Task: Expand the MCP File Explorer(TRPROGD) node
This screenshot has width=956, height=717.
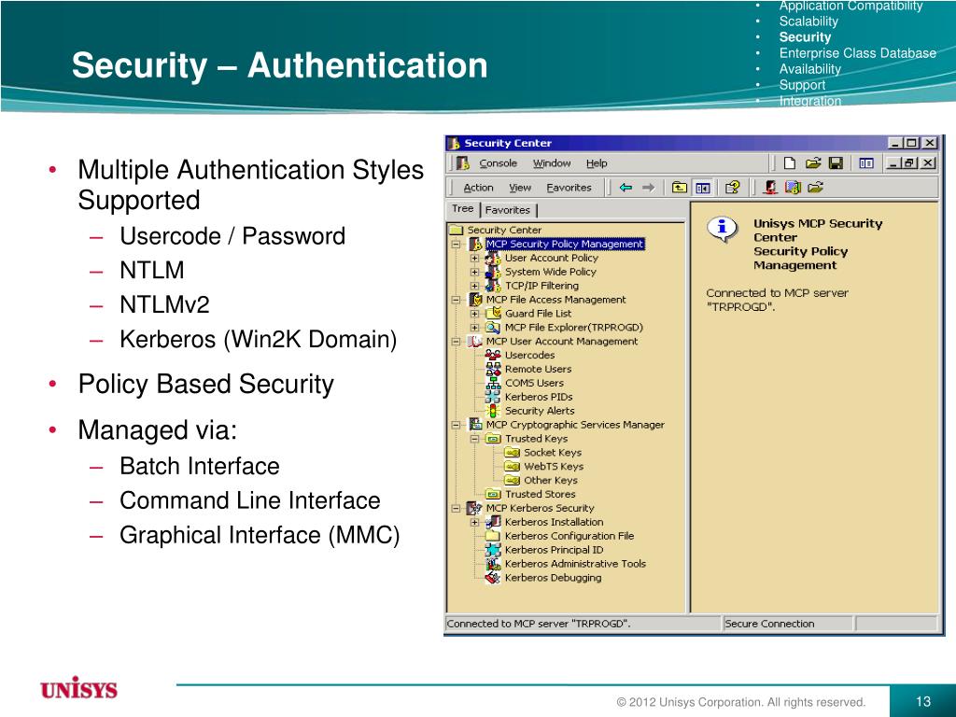Action: point(474,328)
